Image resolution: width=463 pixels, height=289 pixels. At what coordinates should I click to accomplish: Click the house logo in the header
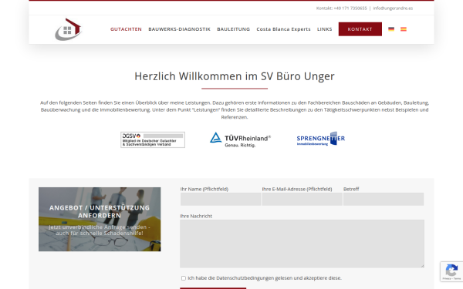click(x=68, y=29)
